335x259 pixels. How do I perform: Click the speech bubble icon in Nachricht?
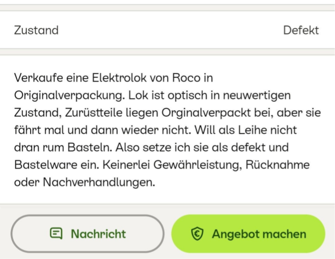[56, 233]
